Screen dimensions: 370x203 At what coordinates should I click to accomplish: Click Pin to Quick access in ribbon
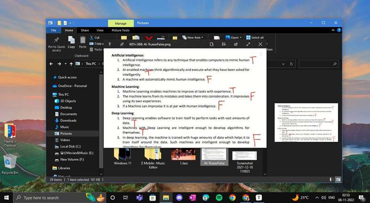(x=56, y=43)
